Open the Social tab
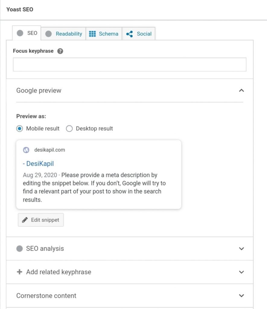The height and width of the screenshot is (309, 267). tap(144, 34)
